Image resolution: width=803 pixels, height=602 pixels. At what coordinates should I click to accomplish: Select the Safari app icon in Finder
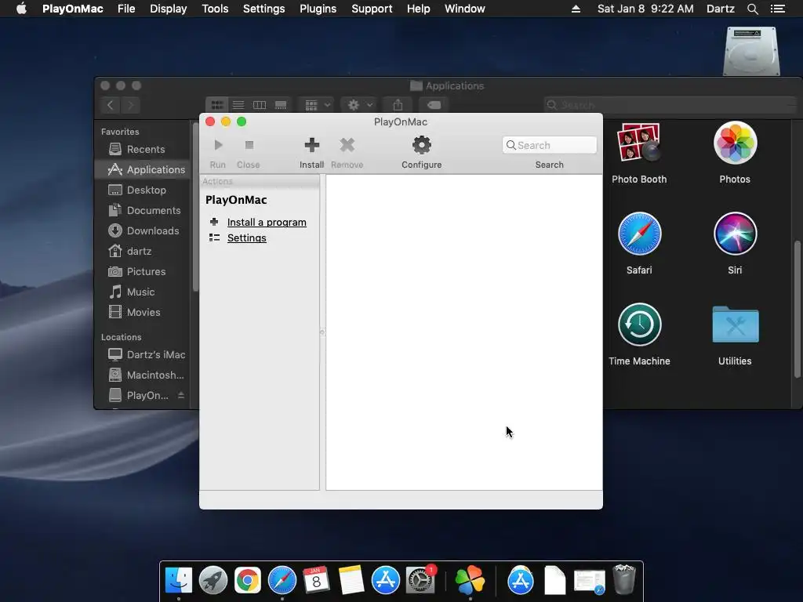point(639,234)
